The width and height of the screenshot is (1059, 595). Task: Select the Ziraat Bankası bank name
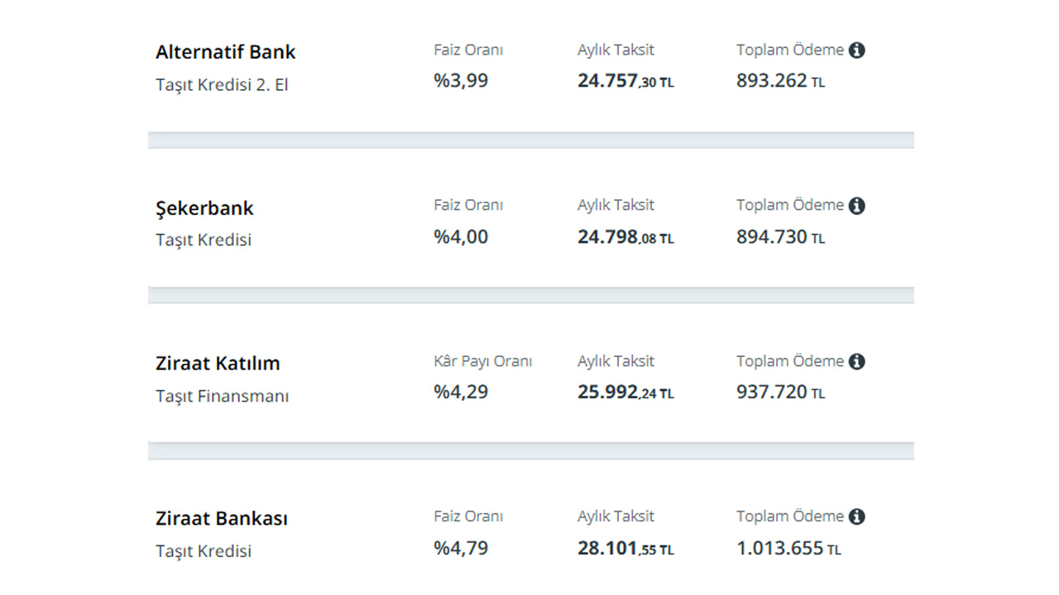(222, 519)
